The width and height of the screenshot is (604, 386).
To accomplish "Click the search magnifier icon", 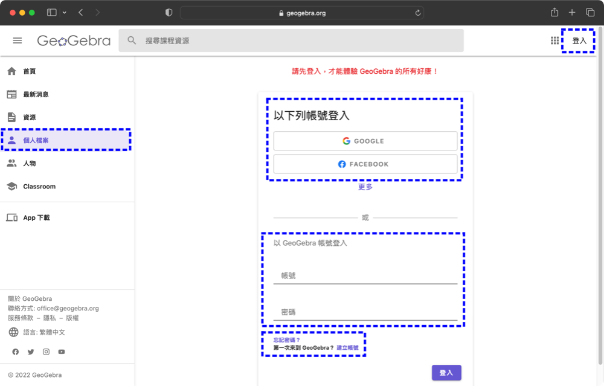I will tap(132, 40).
